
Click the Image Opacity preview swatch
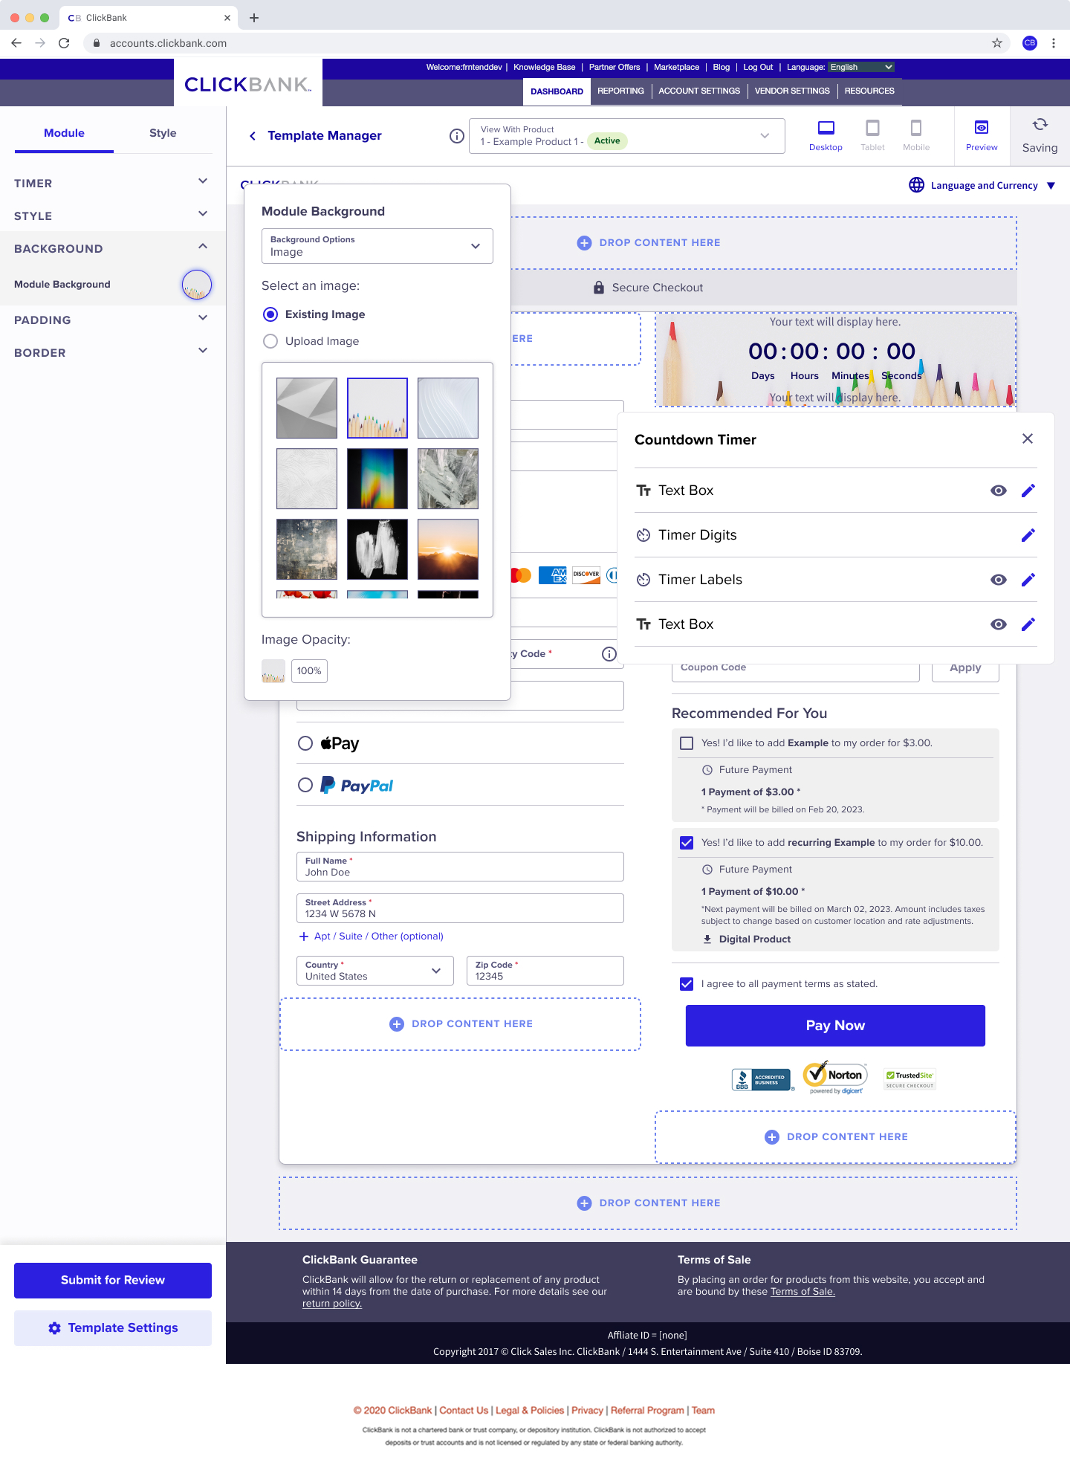pyautogui.click(x=273, y=671)
